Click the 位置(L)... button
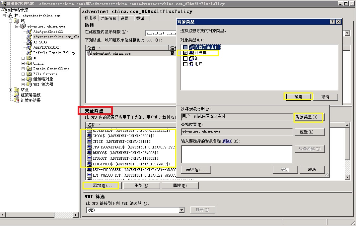356x226 pixels. coord(310,132)
